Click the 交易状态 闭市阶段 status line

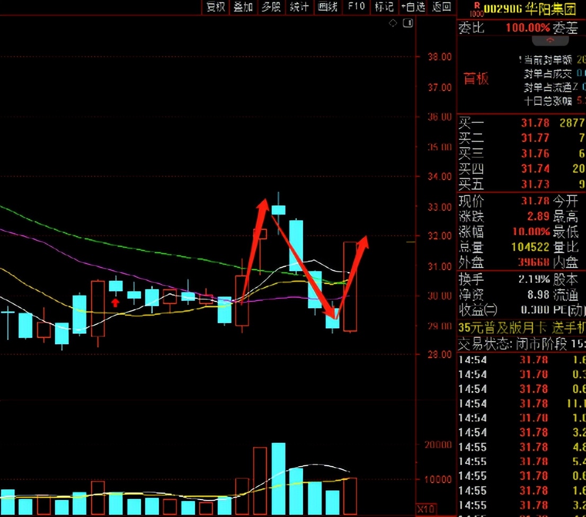tap(522, 344)
